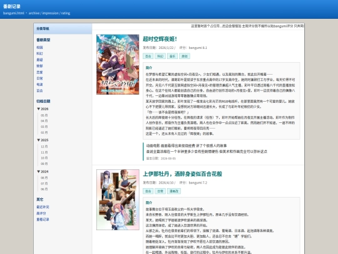Click the 番剧类型 section heading
The height and width of the screenshot is (254, 338).
click(x=43, y=40)
